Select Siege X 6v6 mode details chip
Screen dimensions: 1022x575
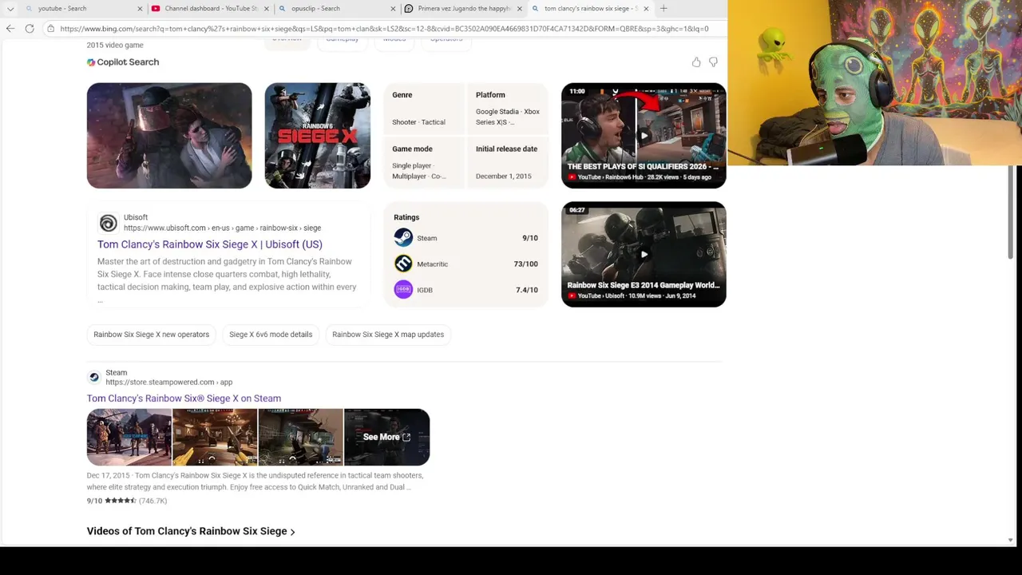pyautogui.click(x=271, y=335)
